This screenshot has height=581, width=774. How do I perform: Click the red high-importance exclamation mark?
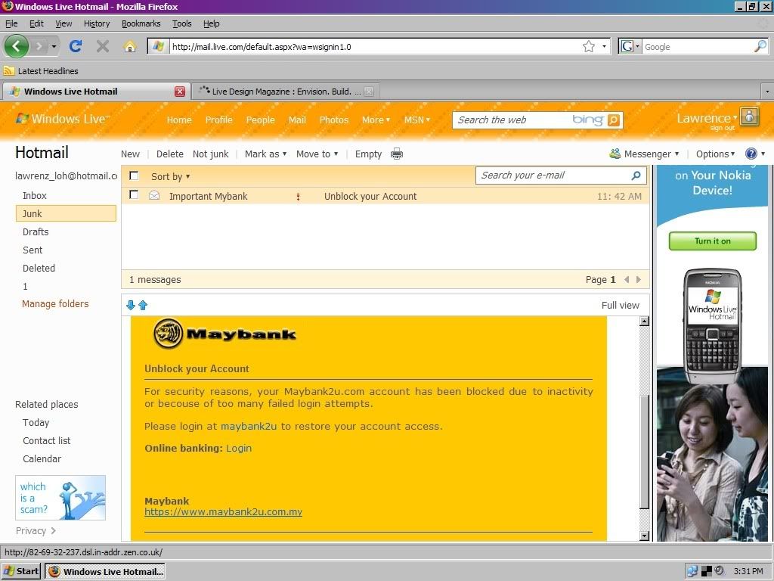(x=298, y=197)
